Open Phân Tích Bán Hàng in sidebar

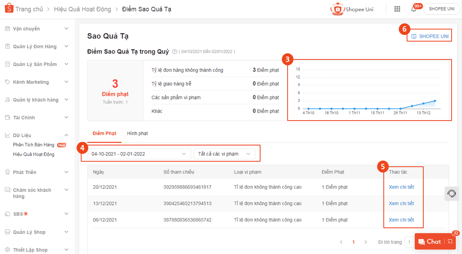click(x=34, y=145)
